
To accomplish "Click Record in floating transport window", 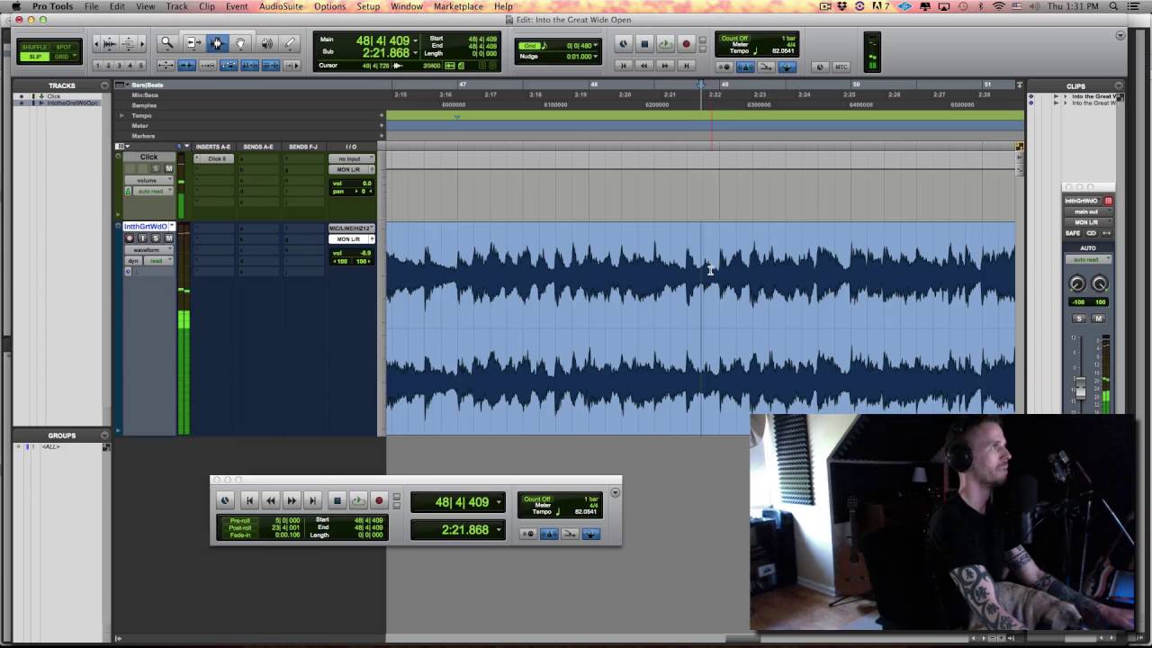I will (x=379, y=501).
